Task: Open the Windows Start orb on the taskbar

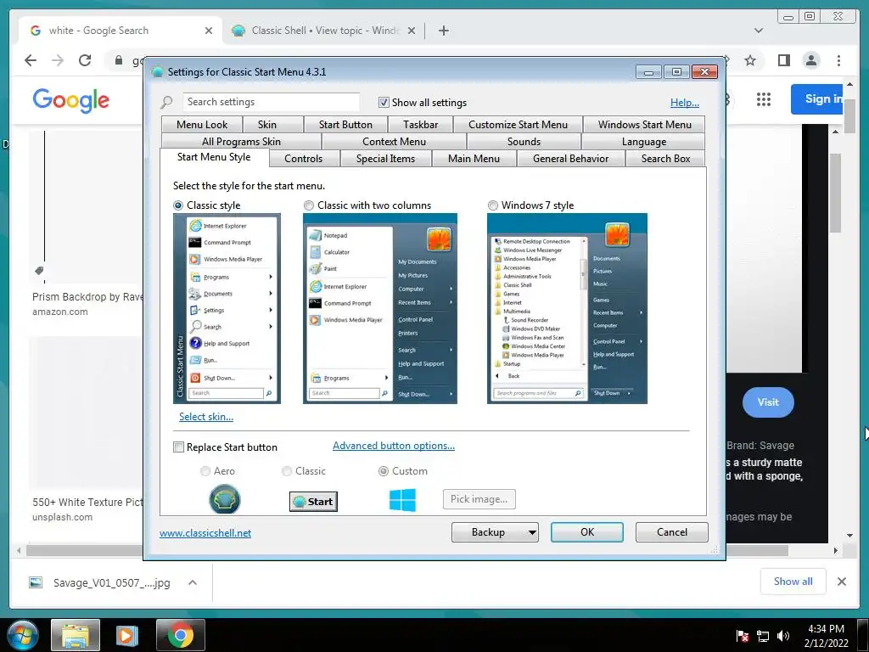Action: (x=22, y=635)
